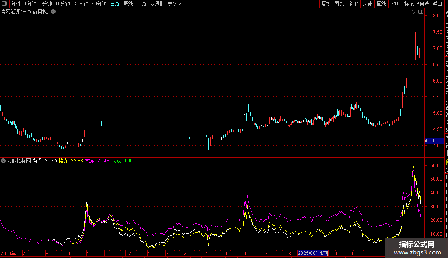This screenshot has height=258, width=448.
Task: Open the 多股 multi-stock view
Action: coord(353,4)
